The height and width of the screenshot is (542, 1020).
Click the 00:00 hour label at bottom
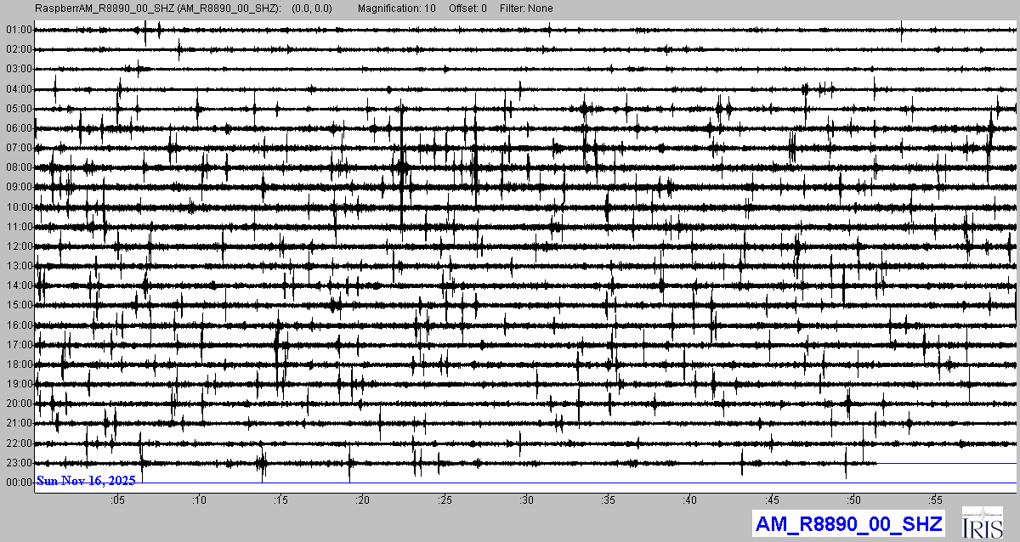[x=19, y=483]
